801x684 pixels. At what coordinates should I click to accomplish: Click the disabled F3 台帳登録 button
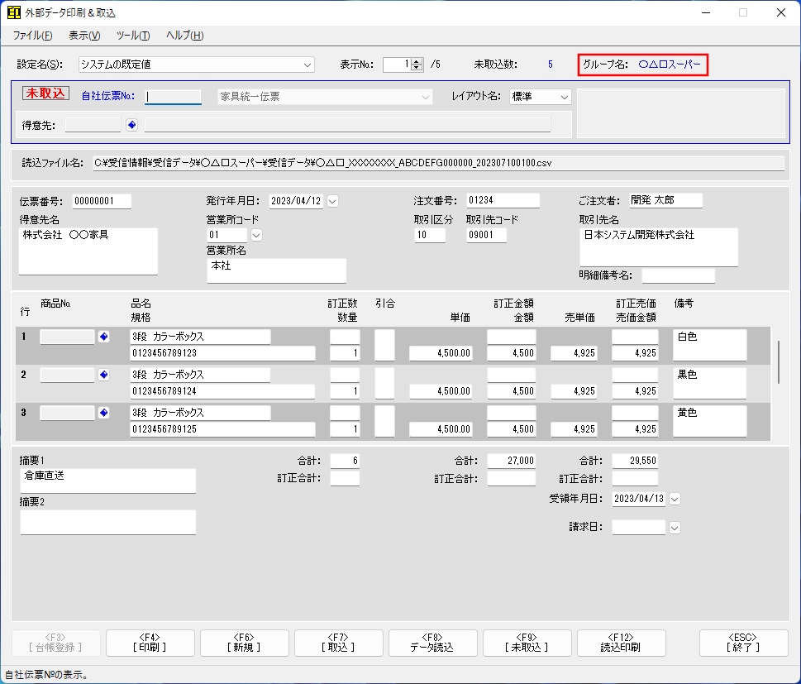click(55, 643)
